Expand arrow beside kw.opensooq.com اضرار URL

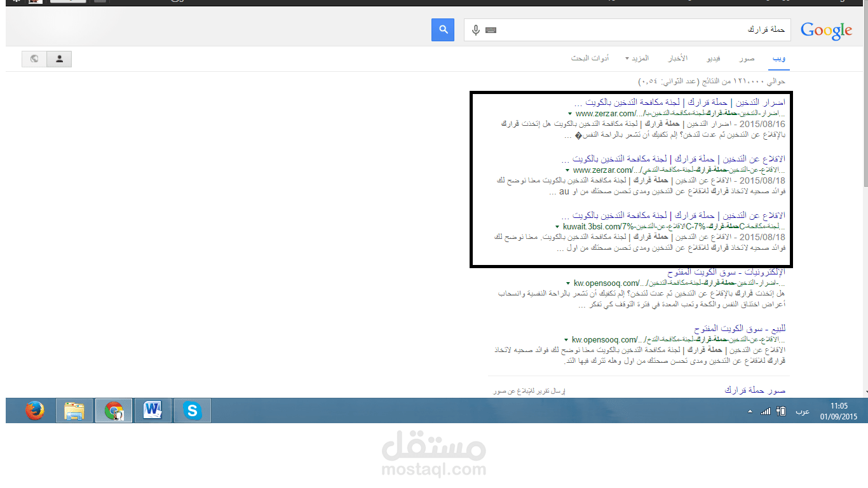(567, 283)
